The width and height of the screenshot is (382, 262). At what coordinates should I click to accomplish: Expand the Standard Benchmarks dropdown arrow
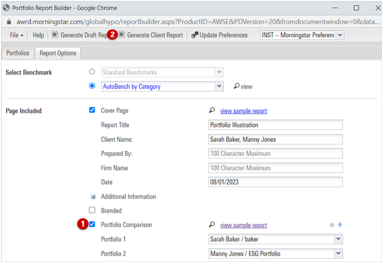[219, 72]
